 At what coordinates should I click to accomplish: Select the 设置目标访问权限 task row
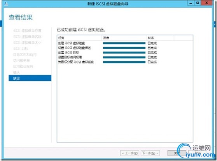[125, 57]
